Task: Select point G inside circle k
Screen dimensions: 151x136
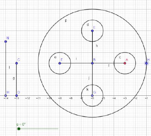Action: click(x=92, y=96)
